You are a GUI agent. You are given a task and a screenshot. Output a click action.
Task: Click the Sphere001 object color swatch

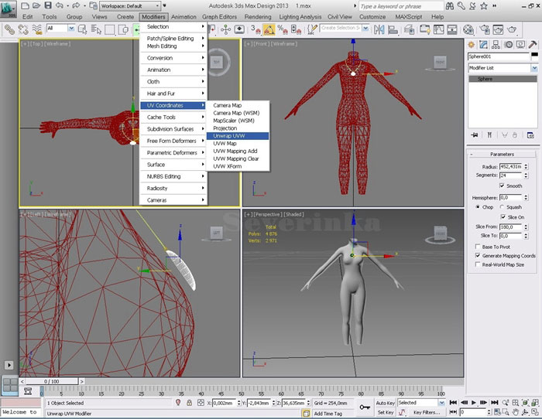535,56
